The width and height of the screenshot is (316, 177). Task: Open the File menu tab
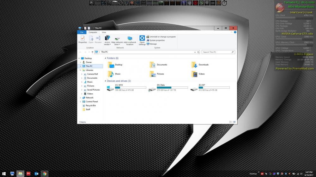82,32
